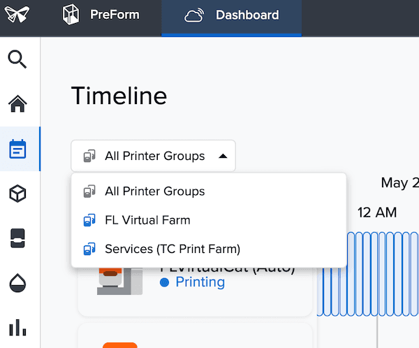Image resolution: width=419 pixels, height=348 pixels.
Task: Switch to the Dashboard tab
Action: [x=231, y=17]
